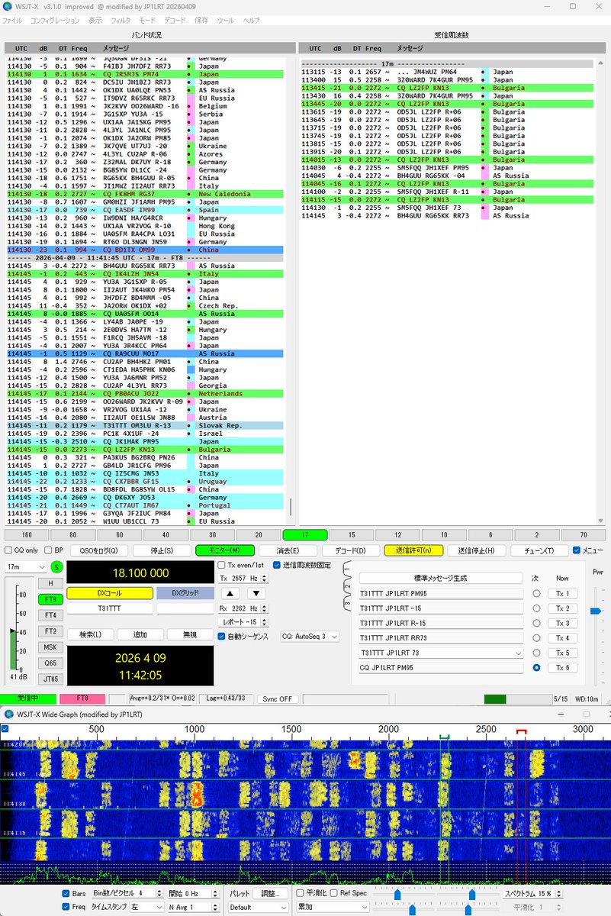Select the next radio button for Tx 3
The image size is (611, 916).
click(x=538, y=623)
